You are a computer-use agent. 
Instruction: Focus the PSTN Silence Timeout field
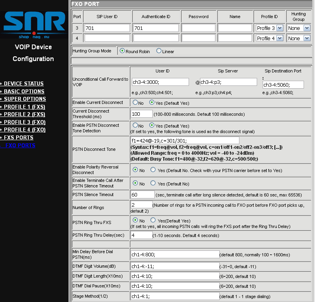(x=142, y=195)
